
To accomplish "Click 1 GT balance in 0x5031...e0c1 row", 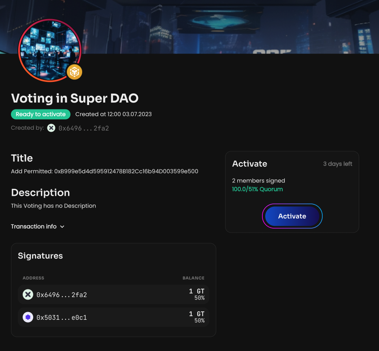I will [197, 314].
